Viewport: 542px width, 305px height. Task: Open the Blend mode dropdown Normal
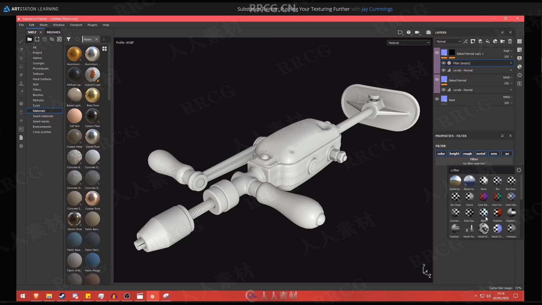448,41
